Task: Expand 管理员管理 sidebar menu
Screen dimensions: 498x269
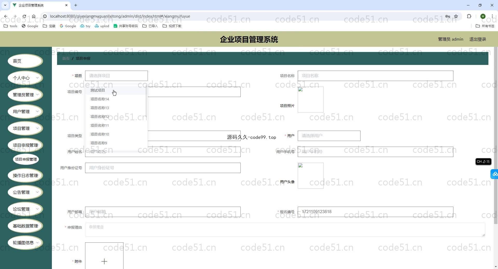Action: [25, 95]
